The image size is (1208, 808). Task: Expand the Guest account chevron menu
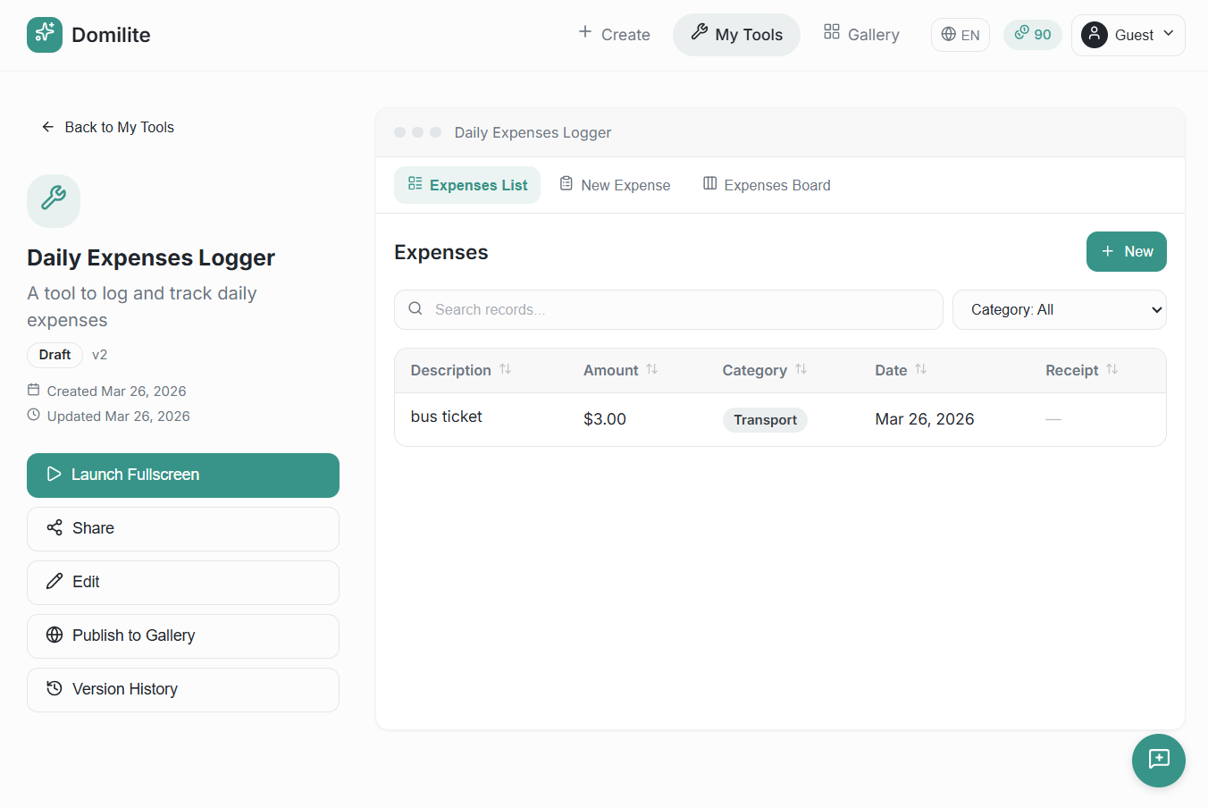tap(1167, 35)
